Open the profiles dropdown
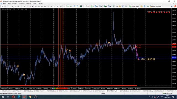 click(109, 6)
